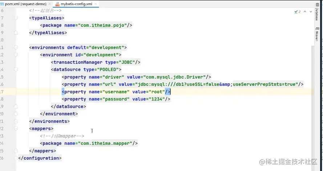The image size is (323, 171).
Task: Click the jdbc:mysql url value
Action: coord(217,84)
